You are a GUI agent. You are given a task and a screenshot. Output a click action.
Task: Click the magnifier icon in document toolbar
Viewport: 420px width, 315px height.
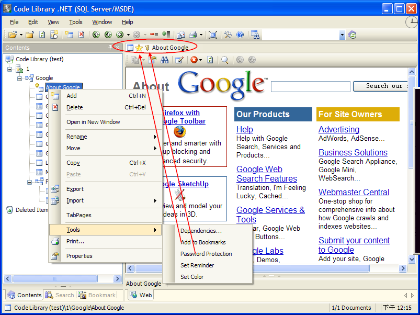click(225, 60)
